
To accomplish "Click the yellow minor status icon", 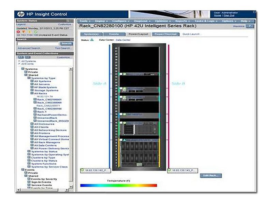I will (29, 32).
